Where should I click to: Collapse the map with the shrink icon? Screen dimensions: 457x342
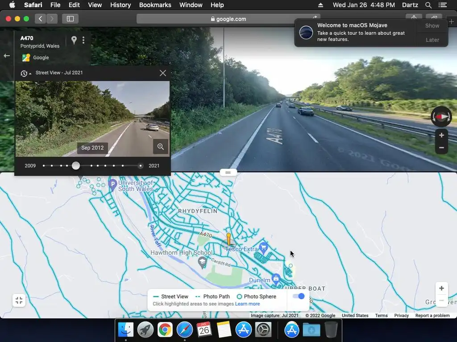point(19,301)
